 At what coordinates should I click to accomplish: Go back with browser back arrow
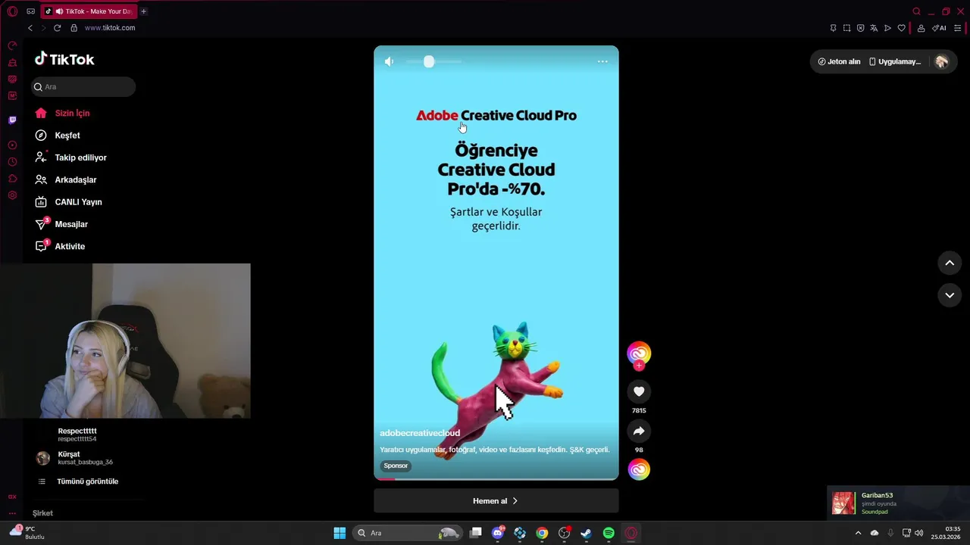pos(30,28)
